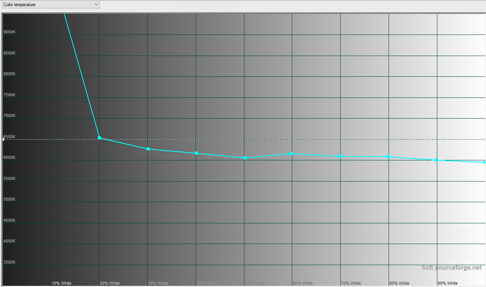Select the 50% White data point
Screen dimensions: 486x287
[x=245, y=158]
